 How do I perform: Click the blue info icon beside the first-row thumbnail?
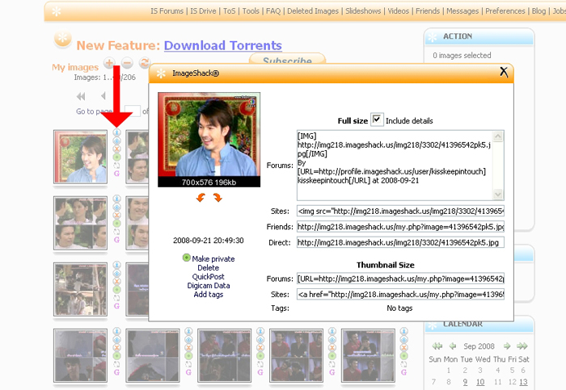point(116,132)
